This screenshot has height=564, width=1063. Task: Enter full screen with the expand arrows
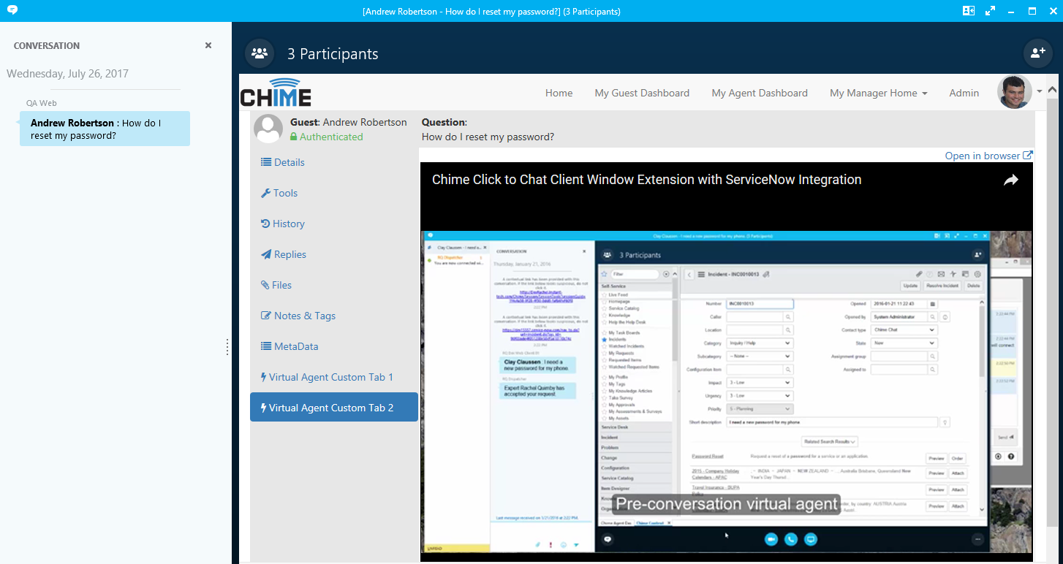(991, 11)
